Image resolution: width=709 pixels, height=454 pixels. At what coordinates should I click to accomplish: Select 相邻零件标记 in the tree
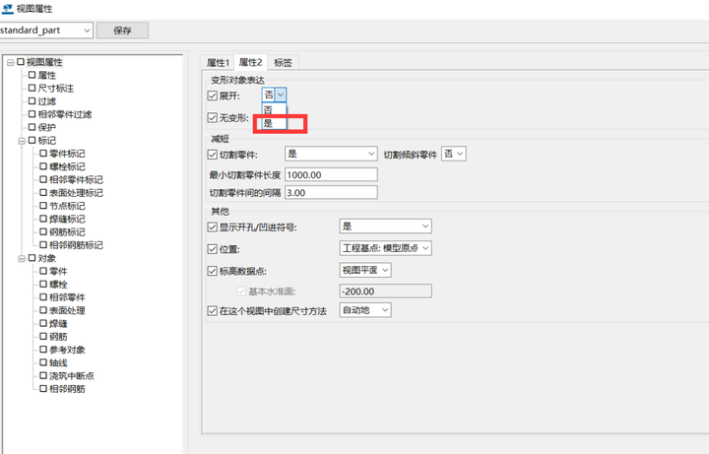76,180
